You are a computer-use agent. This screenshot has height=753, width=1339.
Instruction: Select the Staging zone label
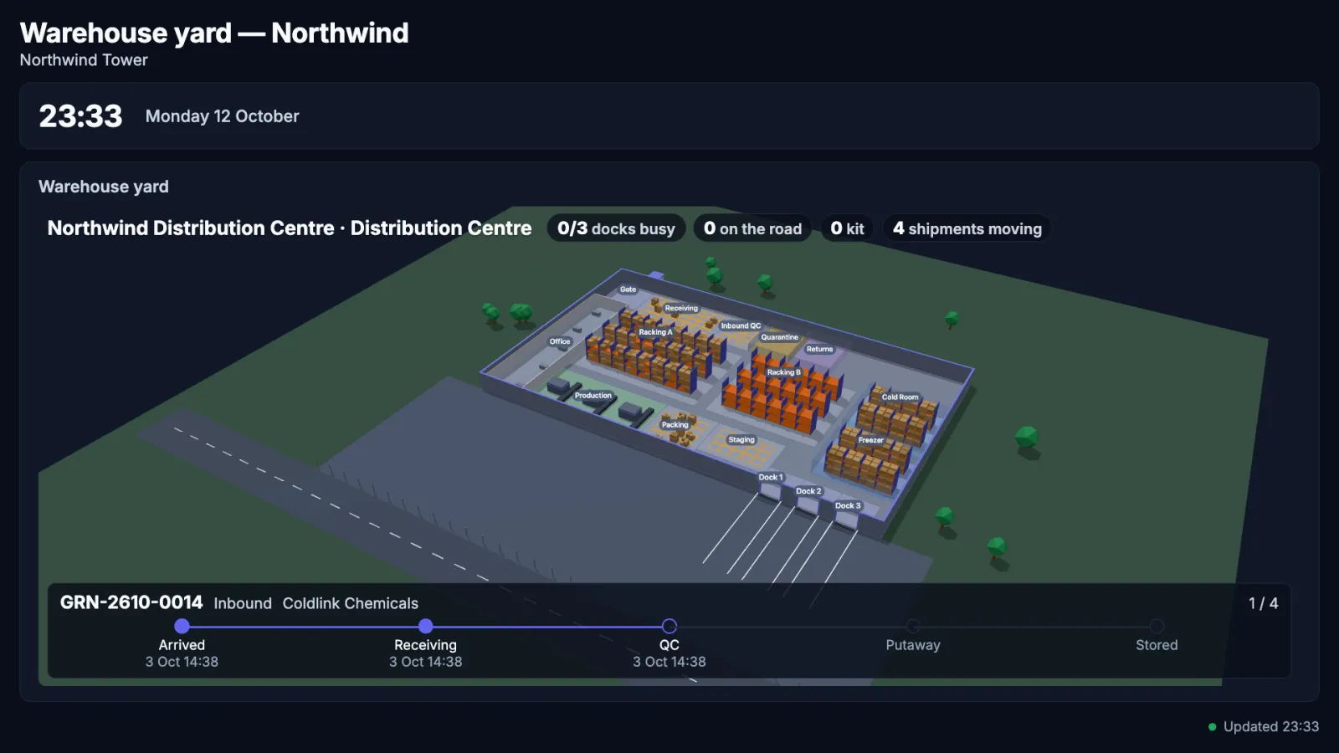(x=741, y=439)
